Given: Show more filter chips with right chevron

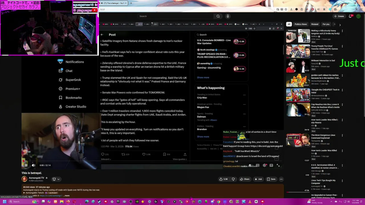Looking at the screenshot, I should point(340,25).
